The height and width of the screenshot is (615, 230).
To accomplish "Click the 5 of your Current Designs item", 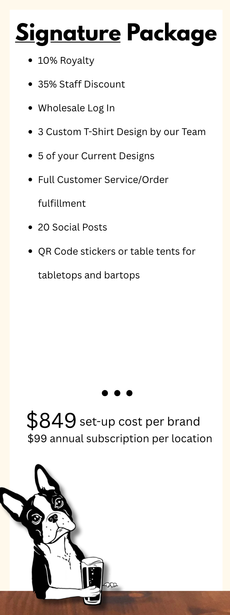I will [x=96, y=156].
